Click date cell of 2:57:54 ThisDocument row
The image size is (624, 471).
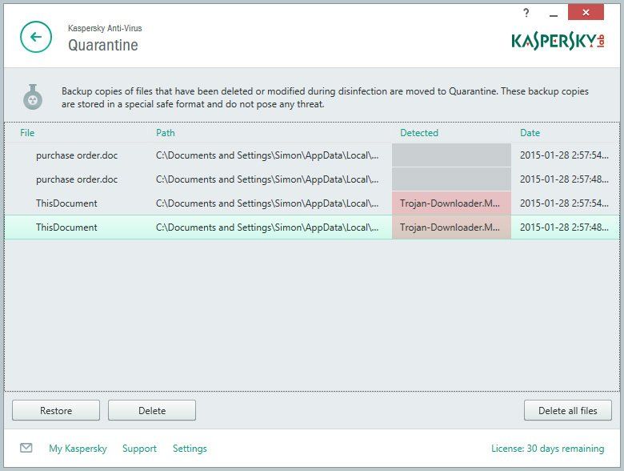[x=564, y=203]
